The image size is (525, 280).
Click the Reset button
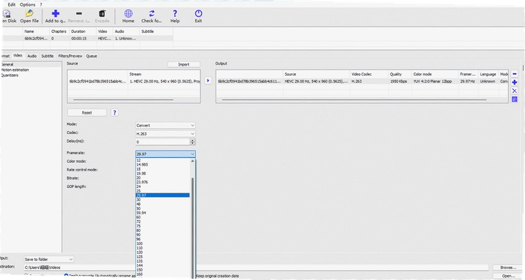pos(87,112)
